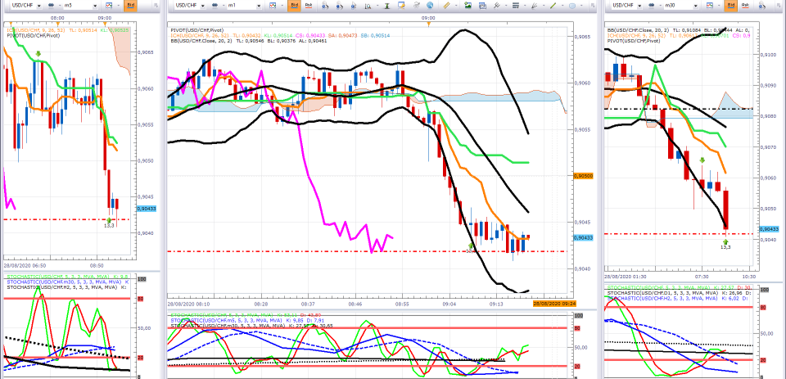Open the arrow beside the zoom-to-area tool
Viewport: 786px width, 379px height.
click(377, 5)
